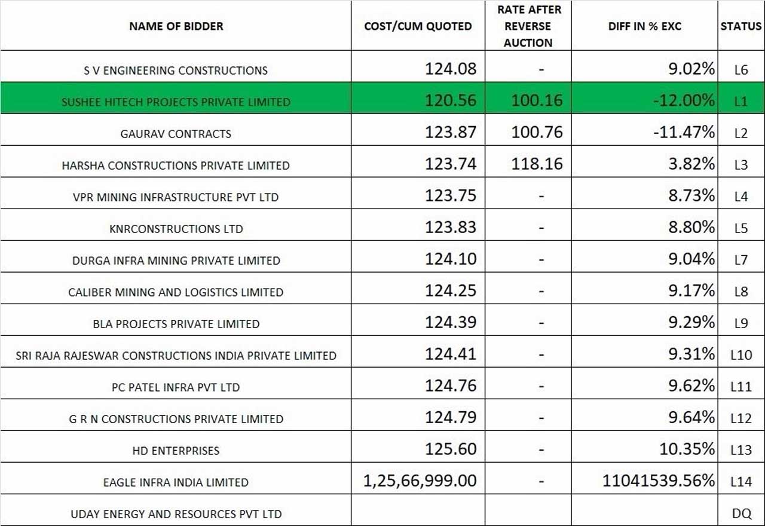Click the NAME OF BIDDER column header
The image size is (765, 526).
[176, 26]
